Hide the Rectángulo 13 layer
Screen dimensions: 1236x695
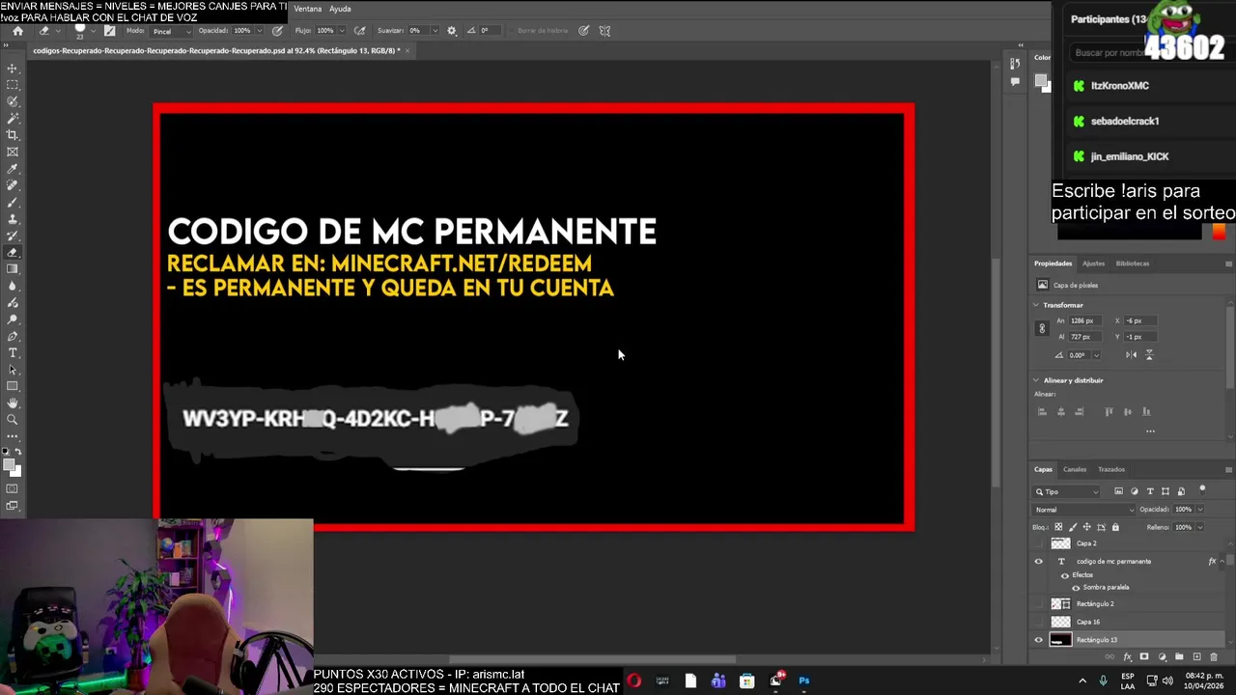[x=1039, y=640]
